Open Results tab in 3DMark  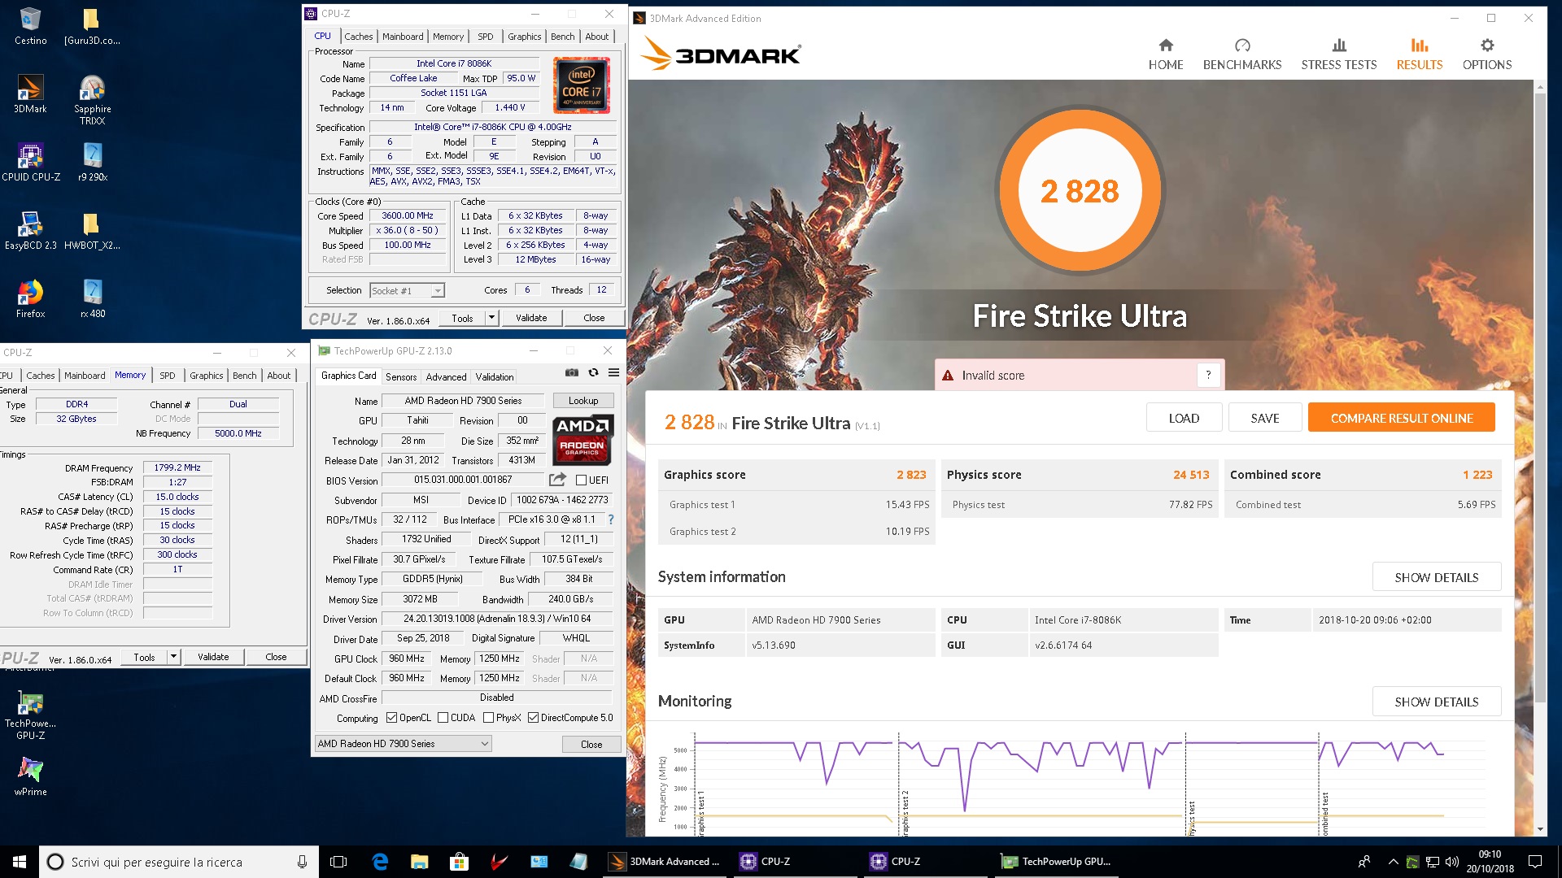click(1420, 54)
